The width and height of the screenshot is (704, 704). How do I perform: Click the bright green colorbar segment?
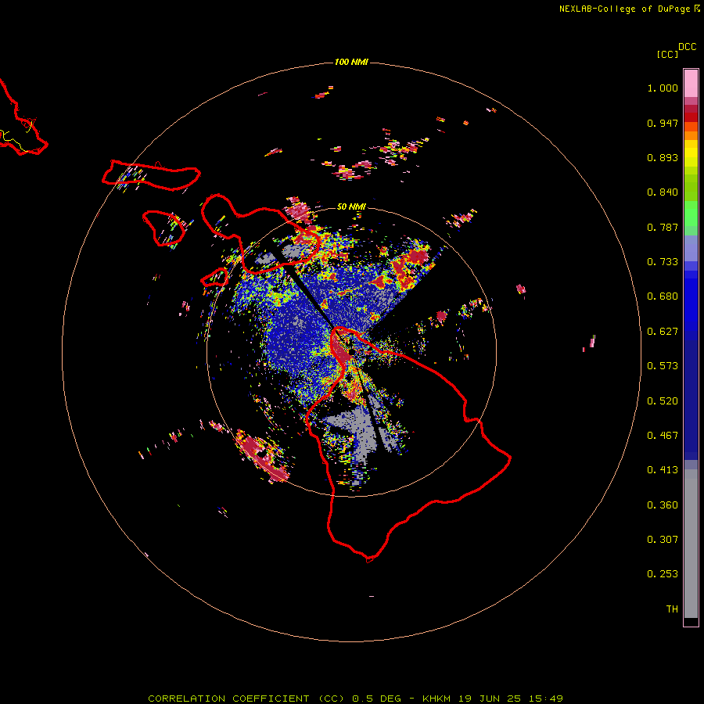click(691, 214)
